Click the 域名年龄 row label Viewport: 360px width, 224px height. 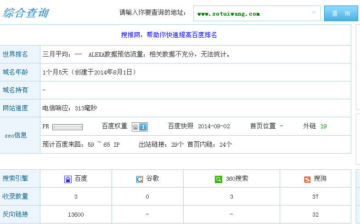point(15,72)
